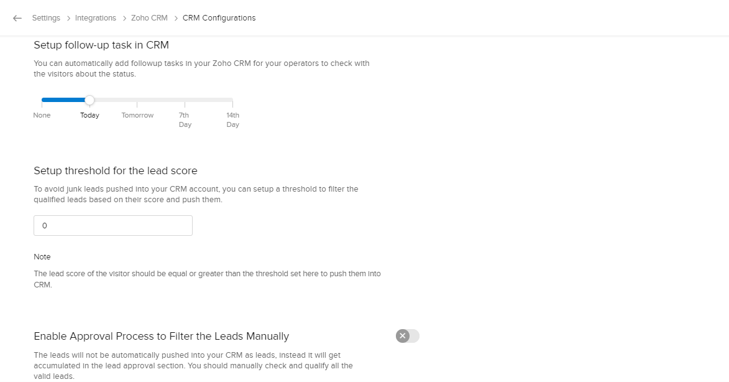
Task: Go to the Integrations breadcrumb
Action: pyautogui.click(x=96, y=18)
